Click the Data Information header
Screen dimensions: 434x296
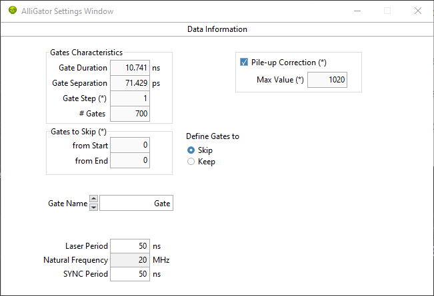[217, 29]
